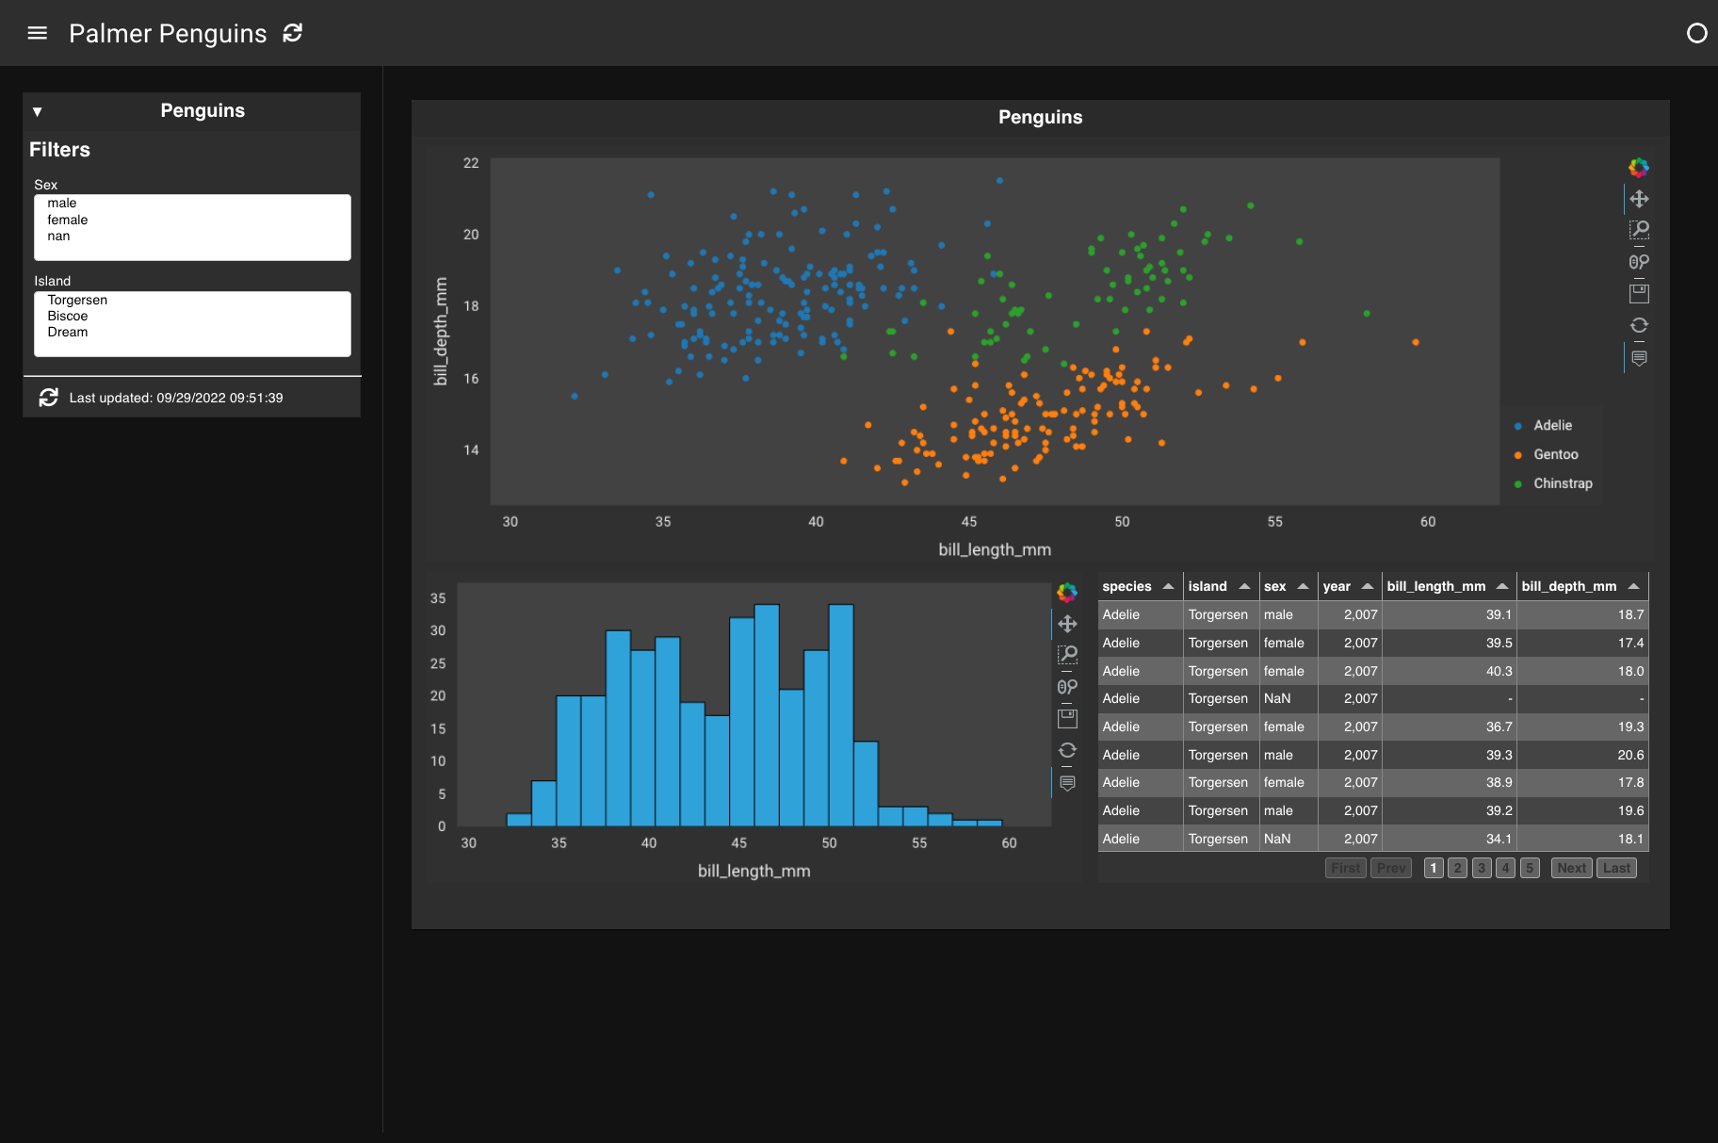The image size is (1718, 1143).
Task: Click the Next pagination button
Action: click(1571, 867)
